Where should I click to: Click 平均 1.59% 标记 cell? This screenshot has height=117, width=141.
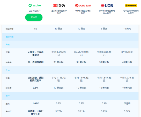(x=81, y=79)
